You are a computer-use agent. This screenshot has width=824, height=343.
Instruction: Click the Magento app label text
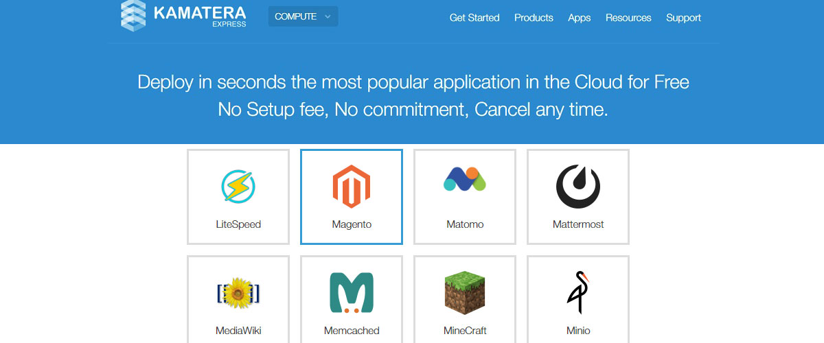[x=352, y=224]
